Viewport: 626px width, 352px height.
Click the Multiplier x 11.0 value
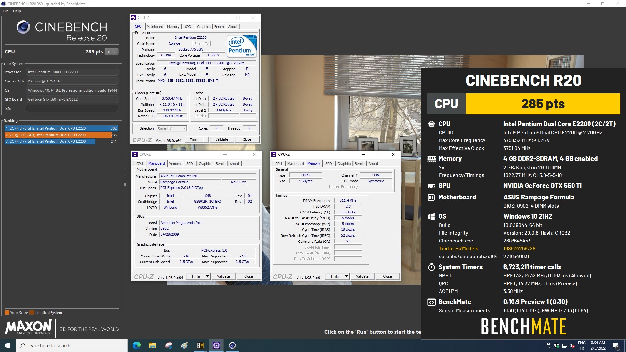(172, 104)
